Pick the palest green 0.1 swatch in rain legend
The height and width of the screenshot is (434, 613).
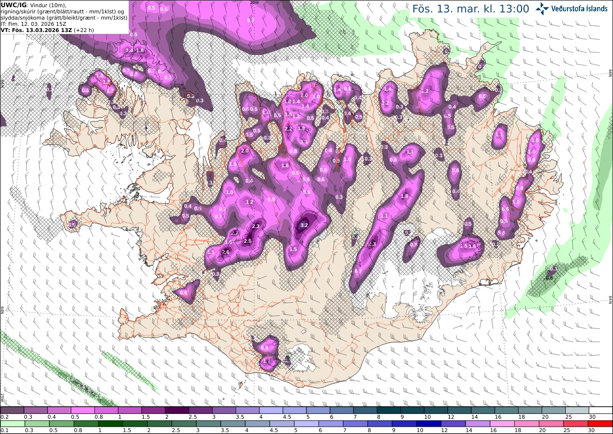(x=12, y=423)
